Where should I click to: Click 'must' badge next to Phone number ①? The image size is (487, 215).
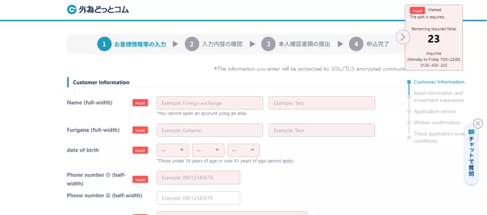click(140, 180)
